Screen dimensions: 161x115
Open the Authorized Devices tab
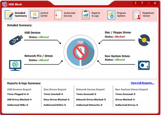tap(66, 15)
